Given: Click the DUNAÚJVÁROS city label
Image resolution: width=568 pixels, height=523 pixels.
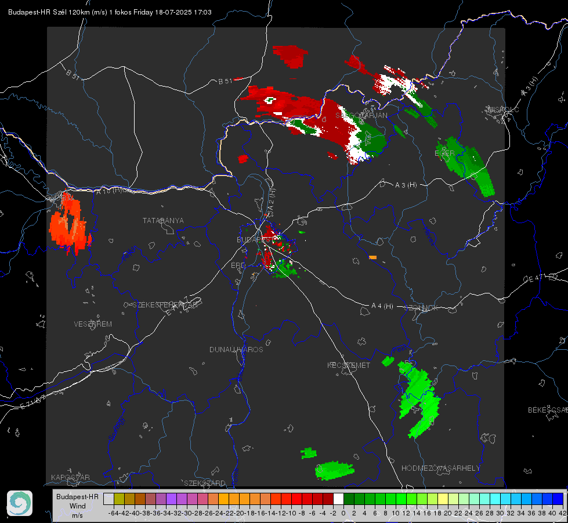Looking at the screenshot, I should pos(236,349).
